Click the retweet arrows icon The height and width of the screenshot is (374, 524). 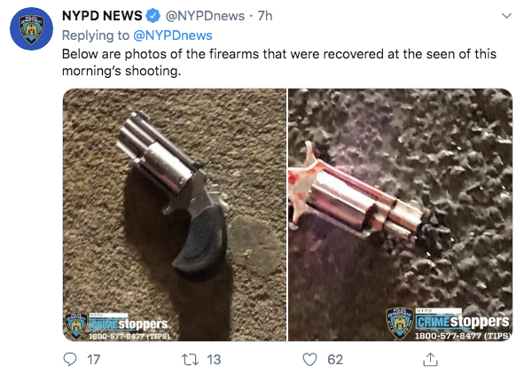pyautogui.click(x=190, y=360)
